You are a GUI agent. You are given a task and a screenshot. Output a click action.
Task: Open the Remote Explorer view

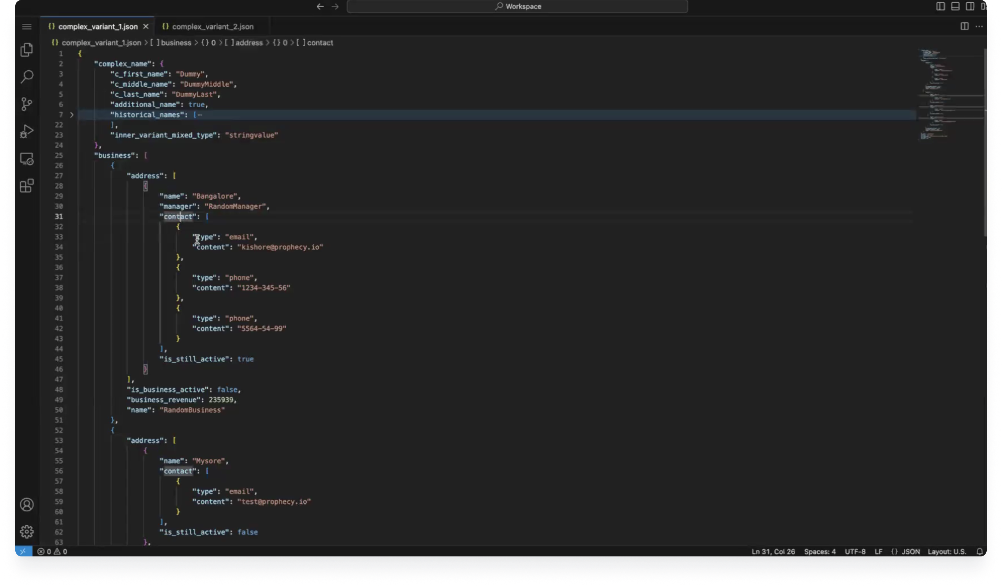(27, 159)
